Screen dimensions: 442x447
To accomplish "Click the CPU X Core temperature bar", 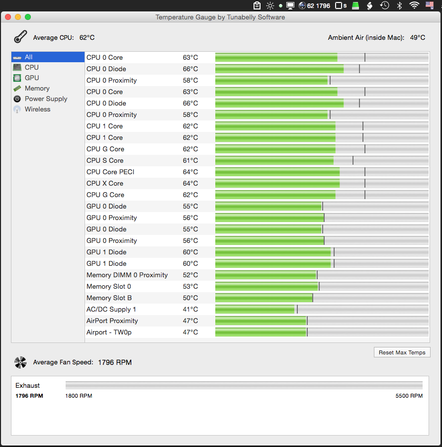I will tap(322, 183).
